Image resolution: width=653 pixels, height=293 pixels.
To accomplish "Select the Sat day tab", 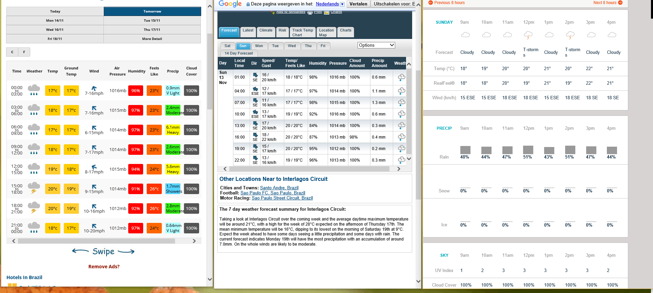I will (227, 46).
